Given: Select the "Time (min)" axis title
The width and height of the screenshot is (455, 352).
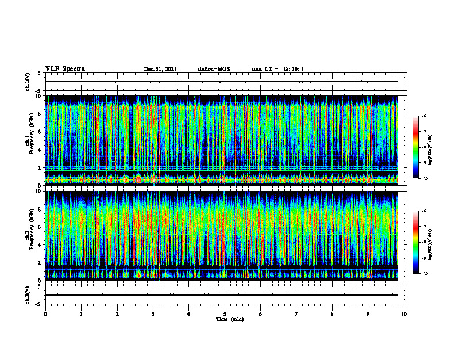Looking at the screenshot, I should [x=230, y=319].
